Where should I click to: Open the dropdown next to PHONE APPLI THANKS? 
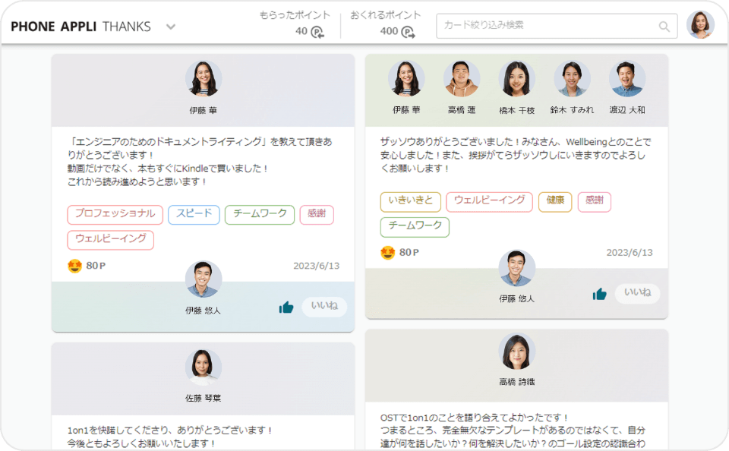point(170,26)
